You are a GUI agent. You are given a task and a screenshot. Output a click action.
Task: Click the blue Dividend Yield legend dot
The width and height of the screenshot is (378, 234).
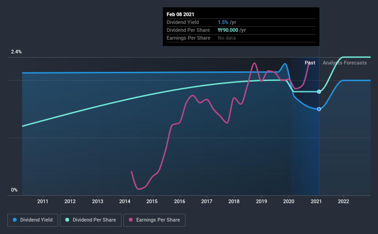click(x=15, y=220)
